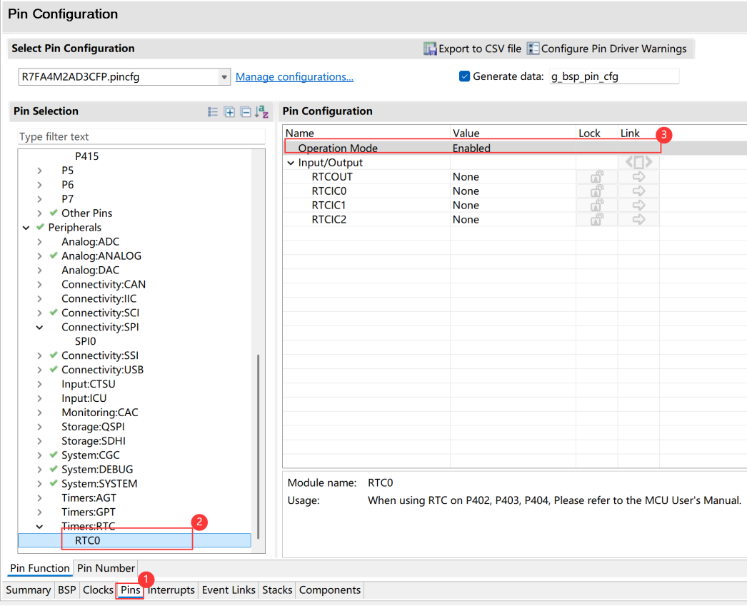
Task: Select the System:DEBUG tree item
Action: [97, 470]
